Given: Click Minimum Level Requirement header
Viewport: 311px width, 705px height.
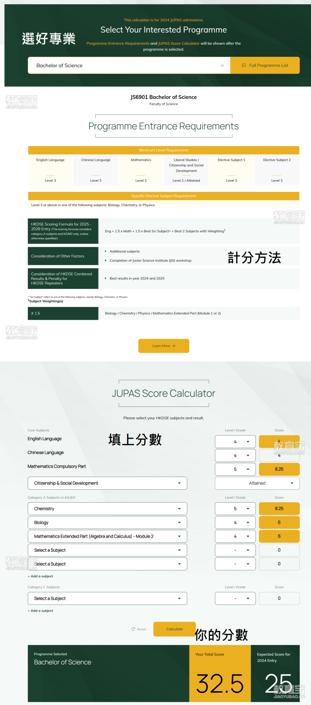Looking at the screenshot, I should coord(164,150).
